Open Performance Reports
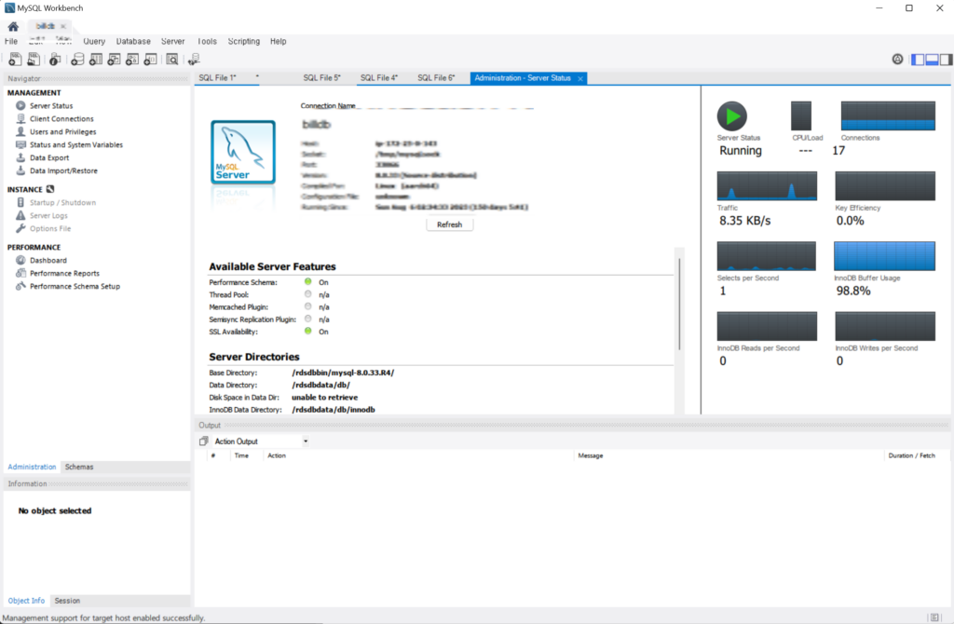 pos(64,274)
